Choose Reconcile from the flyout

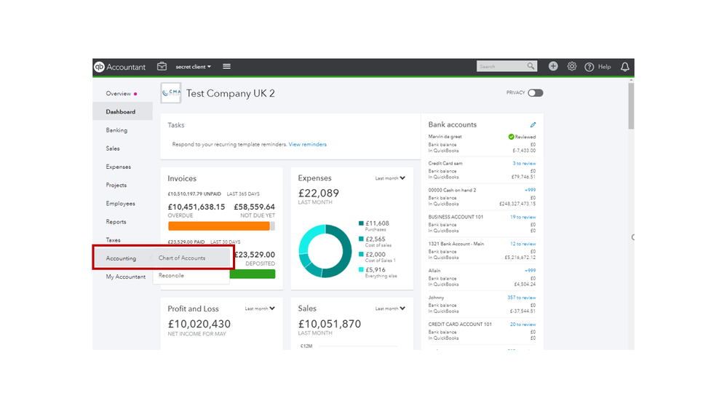[171, 275]
